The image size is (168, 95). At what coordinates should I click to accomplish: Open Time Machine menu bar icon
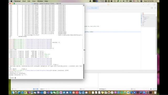point(115,1)
